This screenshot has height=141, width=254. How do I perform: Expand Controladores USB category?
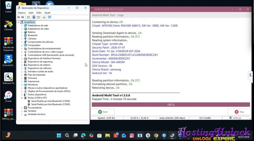22,55
